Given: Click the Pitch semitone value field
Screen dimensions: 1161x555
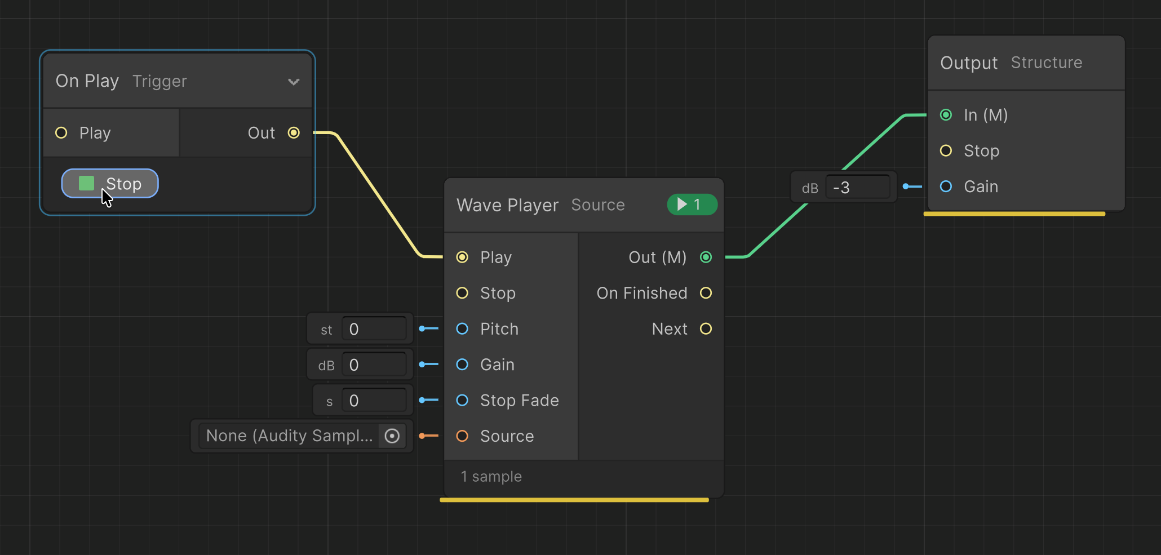Looking at the screenshot, I should click(374, 329).
